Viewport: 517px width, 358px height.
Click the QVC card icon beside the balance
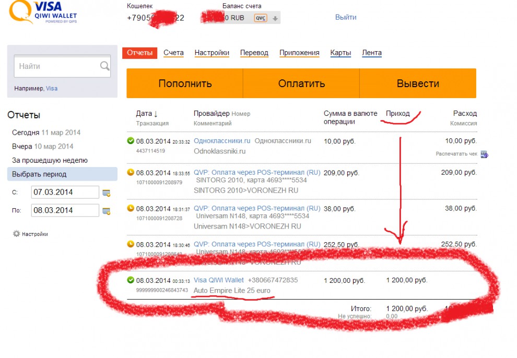(261, 18)
